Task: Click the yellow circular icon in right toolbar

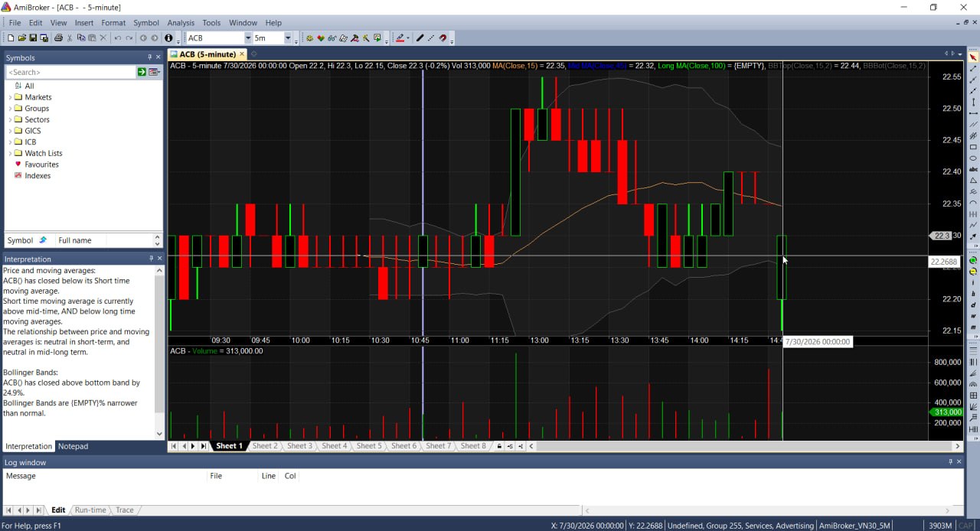Action: [x=973, y=272]
